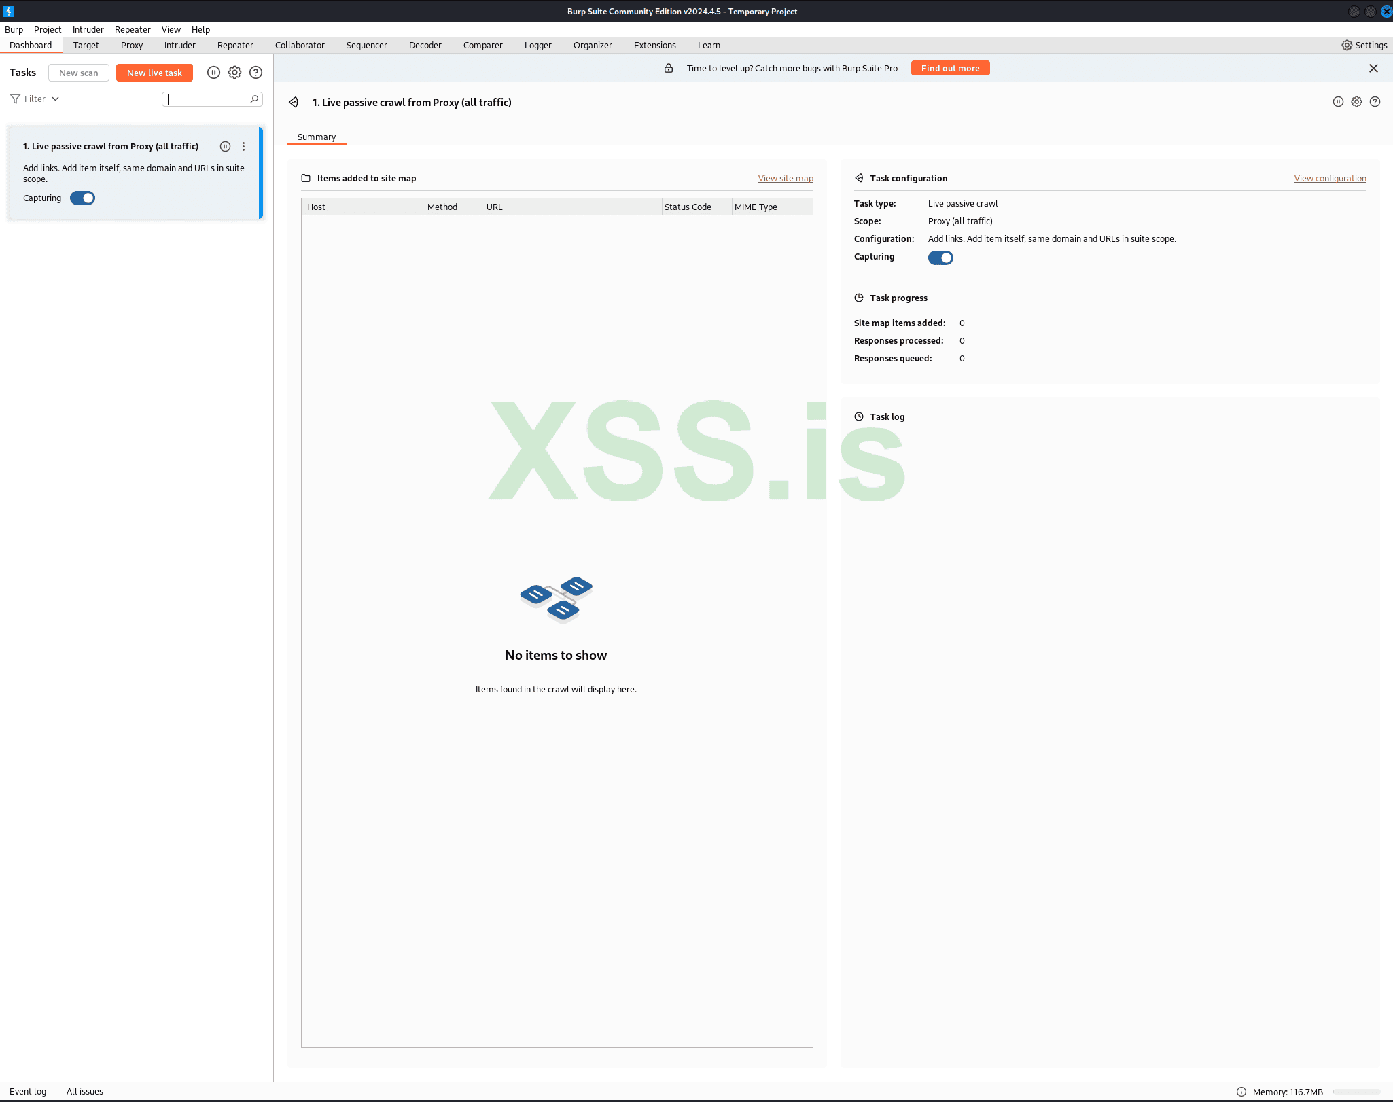Click the View configuration link
Screen dimensions: 1393x1102
pos(1330,179)
